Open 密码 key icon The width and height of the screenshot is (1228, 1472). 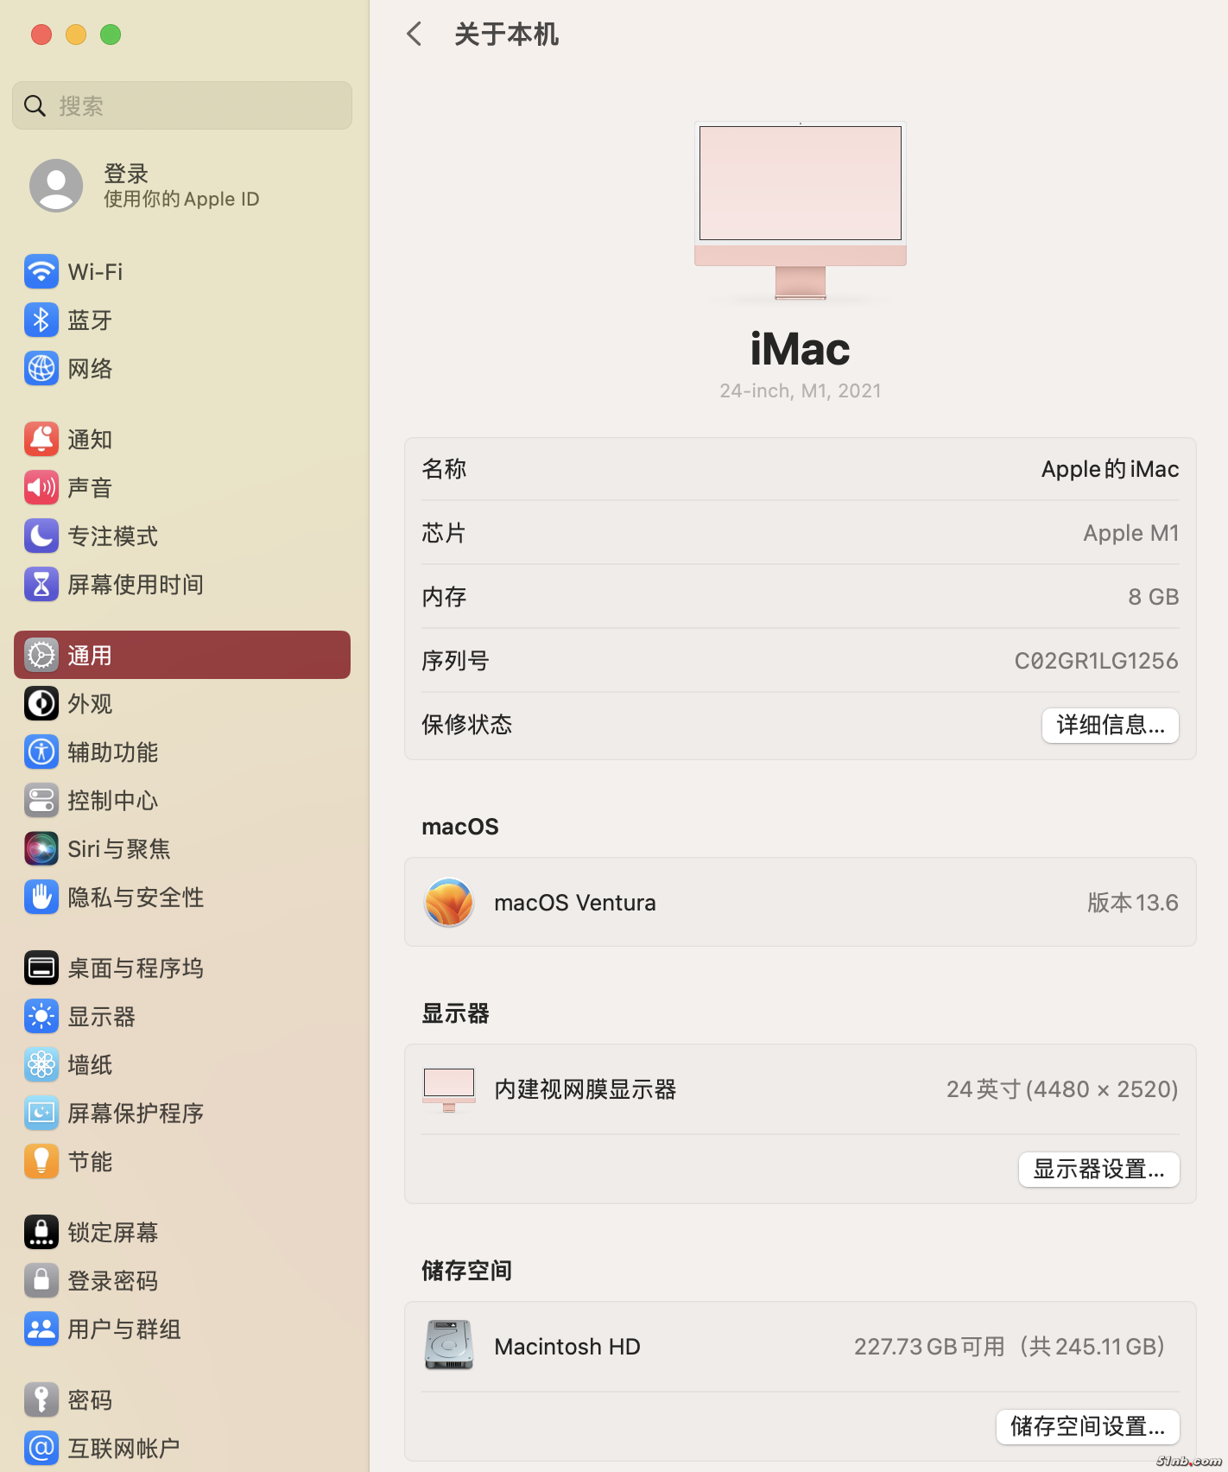[41, 1400]
